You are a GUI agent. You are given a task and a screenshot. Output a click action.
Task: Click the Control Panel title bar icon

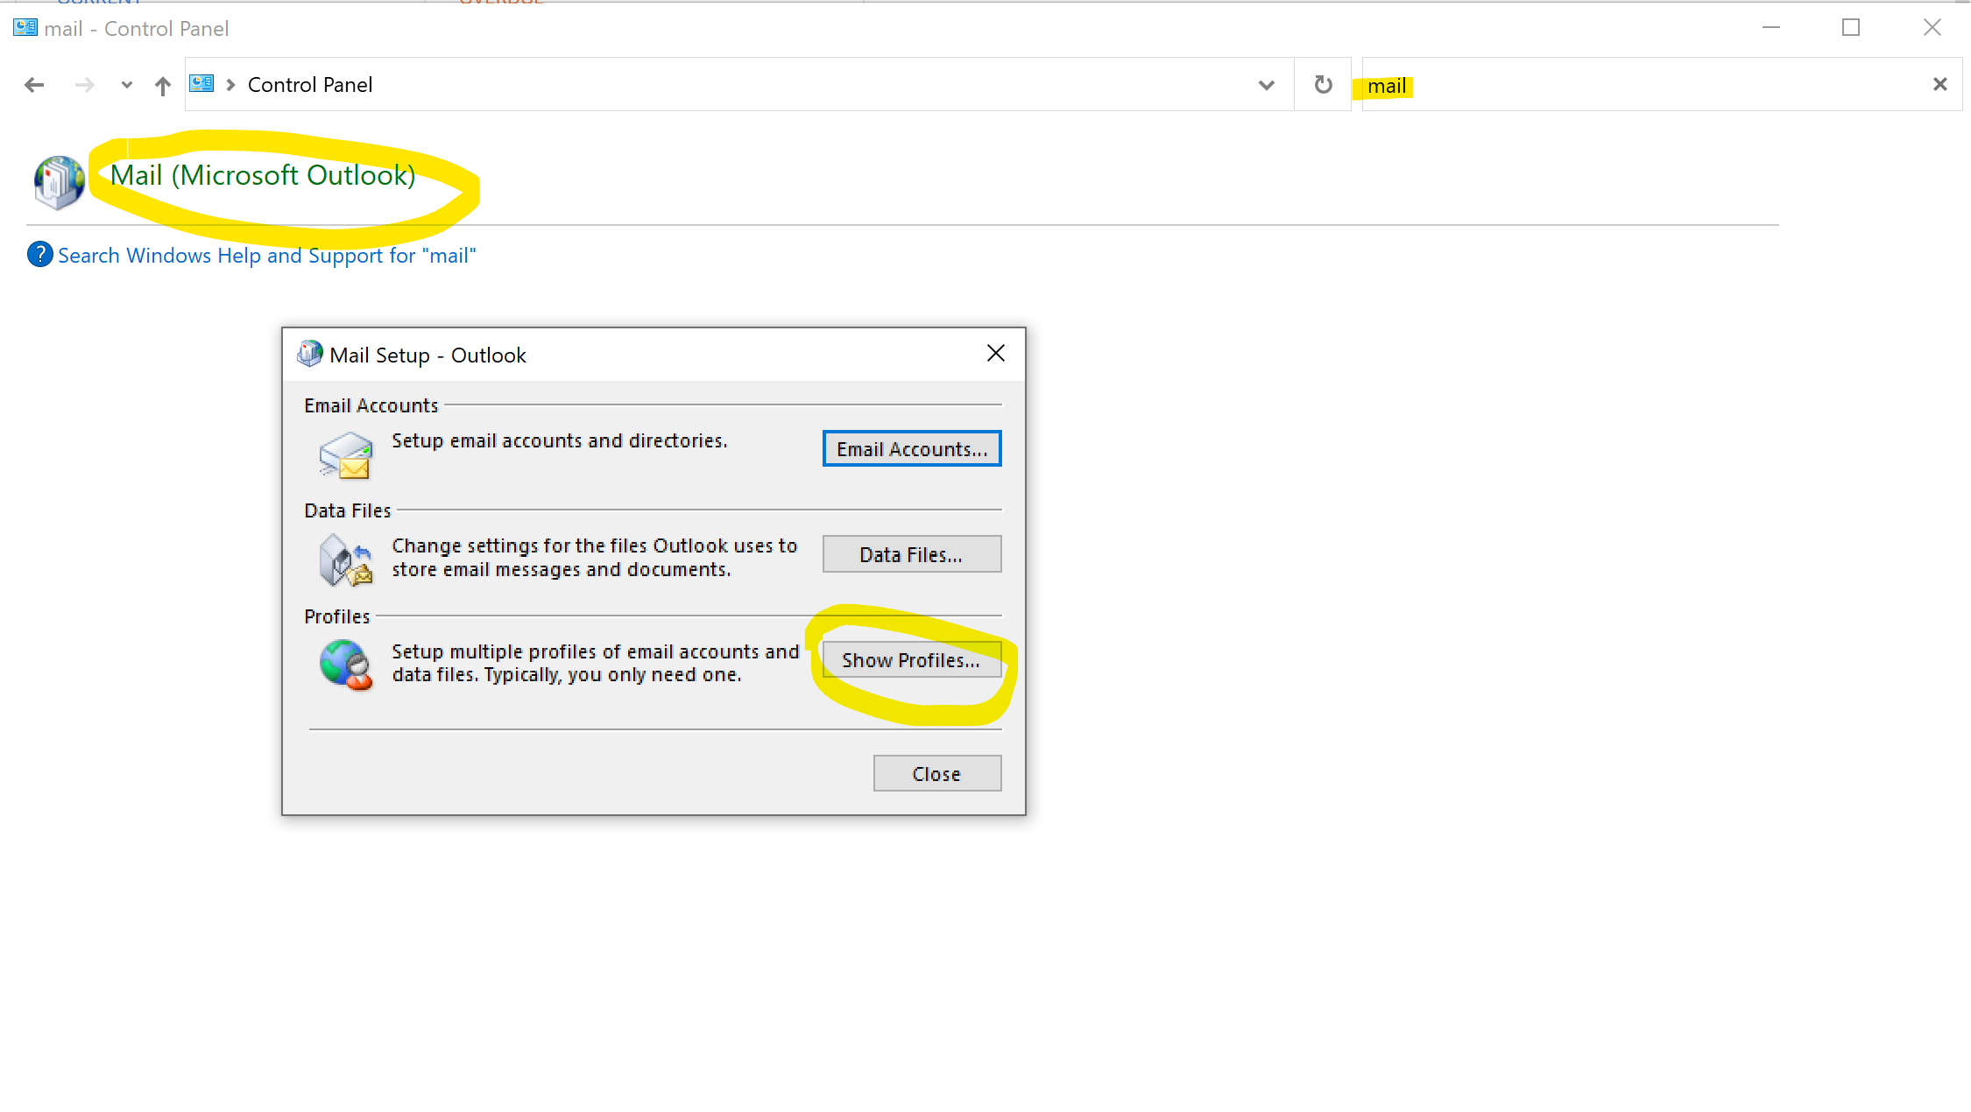pos(25,28)
